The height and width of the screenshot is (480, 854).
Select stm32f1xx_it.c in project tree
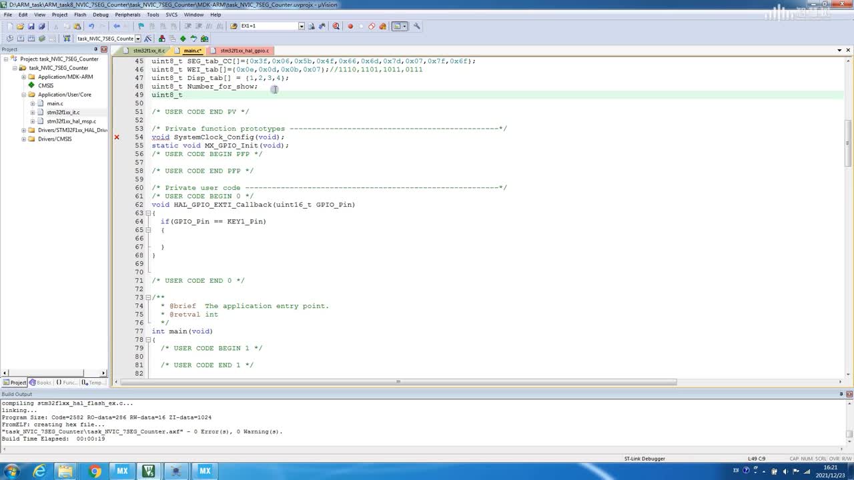63,113
